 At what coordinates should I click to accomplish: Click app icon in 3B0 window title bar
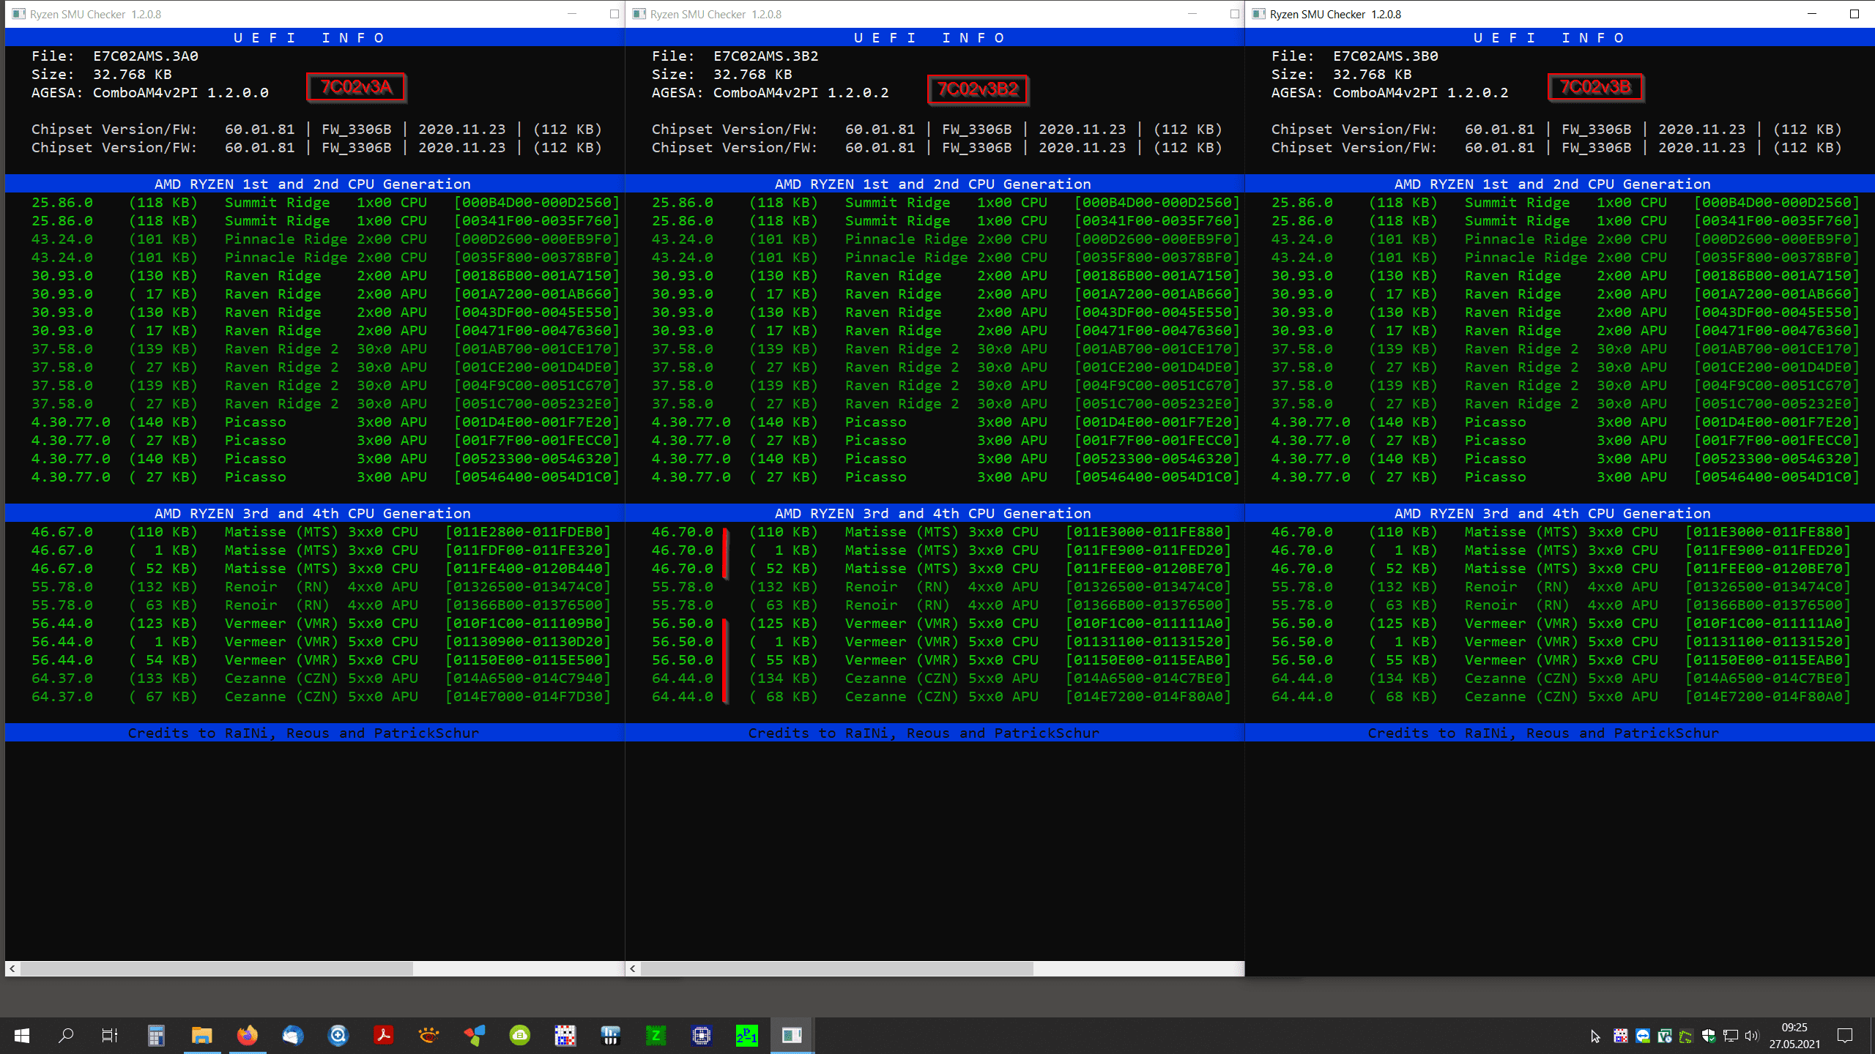[x=1259, y=14]
